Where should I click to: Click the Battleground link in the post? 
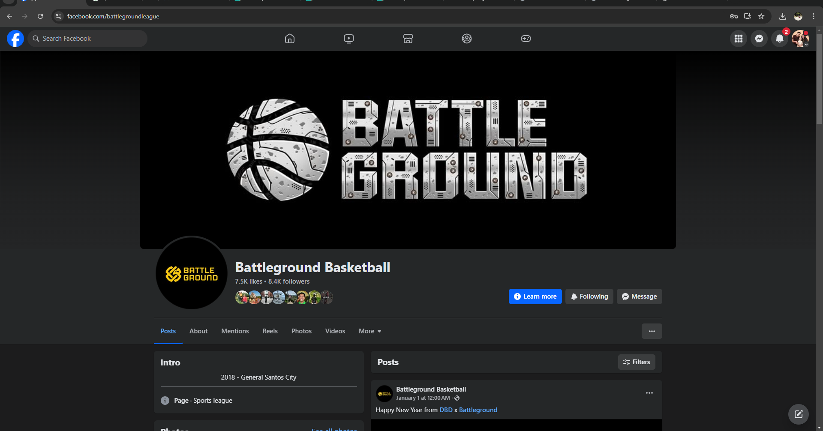tap(478, 410)
